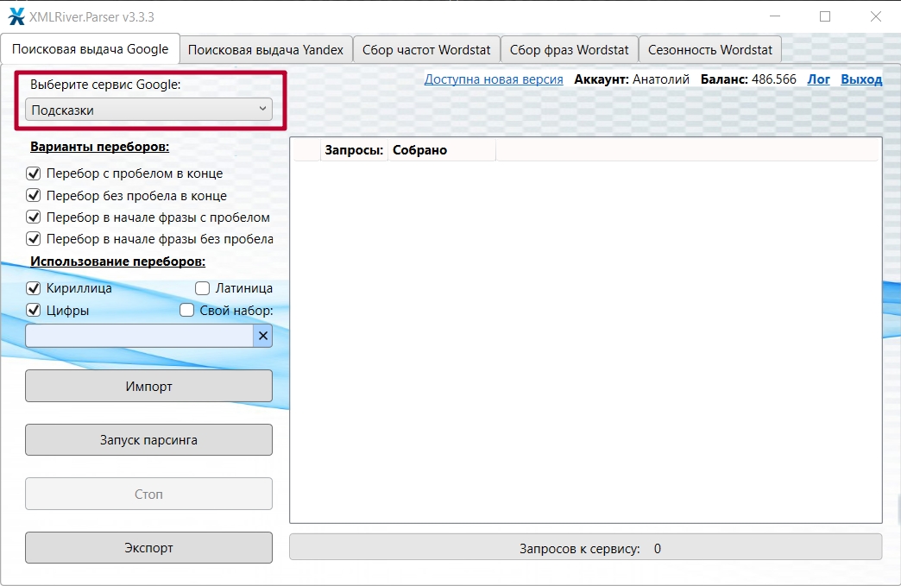Uncheck the Кириллица checkbox

click(35, 288)
